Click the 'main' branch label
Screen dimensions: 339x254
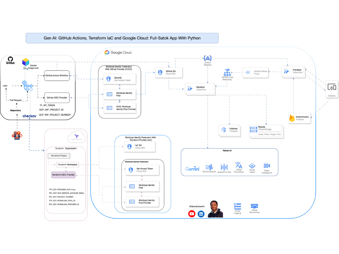click(5, 86)
